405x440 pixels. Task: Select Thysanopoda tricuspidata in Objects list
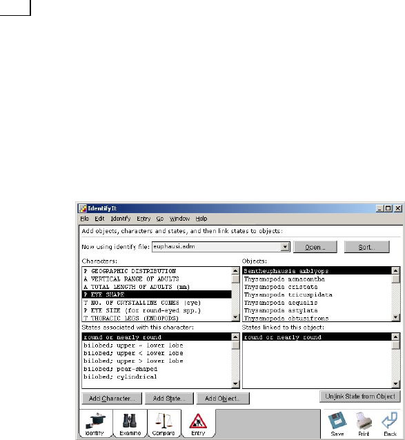pyautogui.click(x=288, y=294)
